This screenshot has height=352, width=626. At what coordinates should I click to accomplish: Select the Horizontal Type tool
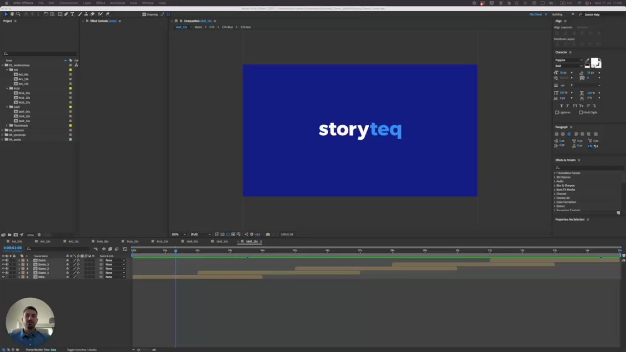click(x=72, y=14)
